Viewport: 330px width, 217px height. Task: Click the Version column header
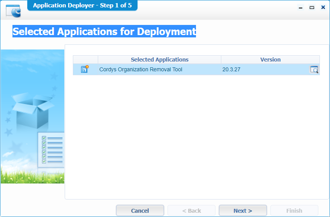pyautogui.click(x=270, y=60)
